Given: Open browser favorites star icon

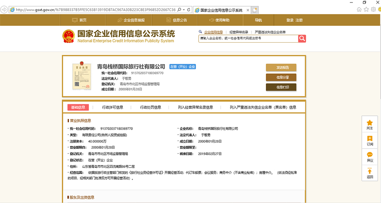Looking at the screenshot, I should [x=366, y=9].
